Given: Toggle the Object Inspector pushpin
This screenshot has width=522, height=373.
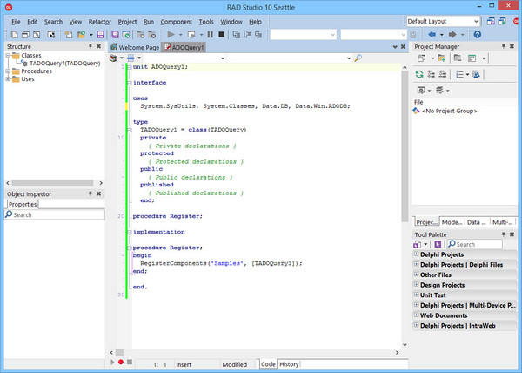Looking at the screenshot, I should [x=90, y=194].
